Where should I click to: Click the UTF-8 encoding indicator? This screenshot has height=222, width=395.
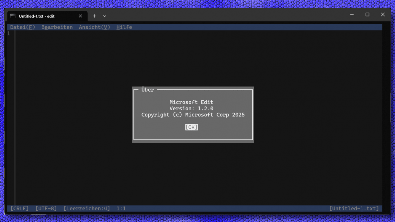pos(45,208)
